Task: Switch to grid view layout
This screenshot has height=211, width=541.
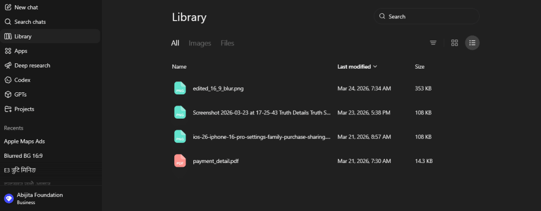Action: pyautogui.click(x=454, y=43)
